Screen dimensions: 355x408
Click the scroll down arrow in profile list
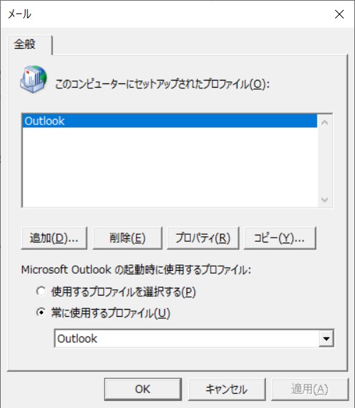(x=325, y=199)
